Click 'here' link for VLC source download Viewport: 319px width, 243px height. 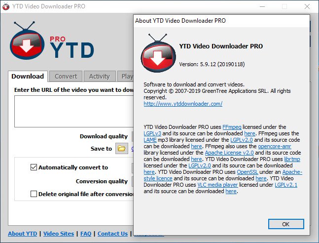point(231,191)
